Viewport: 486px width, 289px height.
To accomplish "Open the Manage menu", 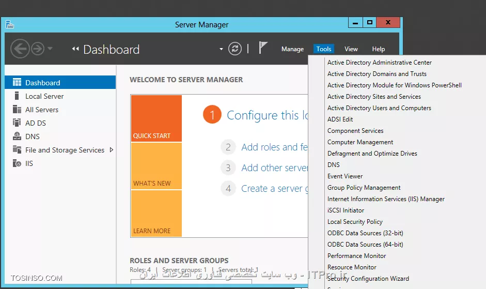I will click(292, 49).
